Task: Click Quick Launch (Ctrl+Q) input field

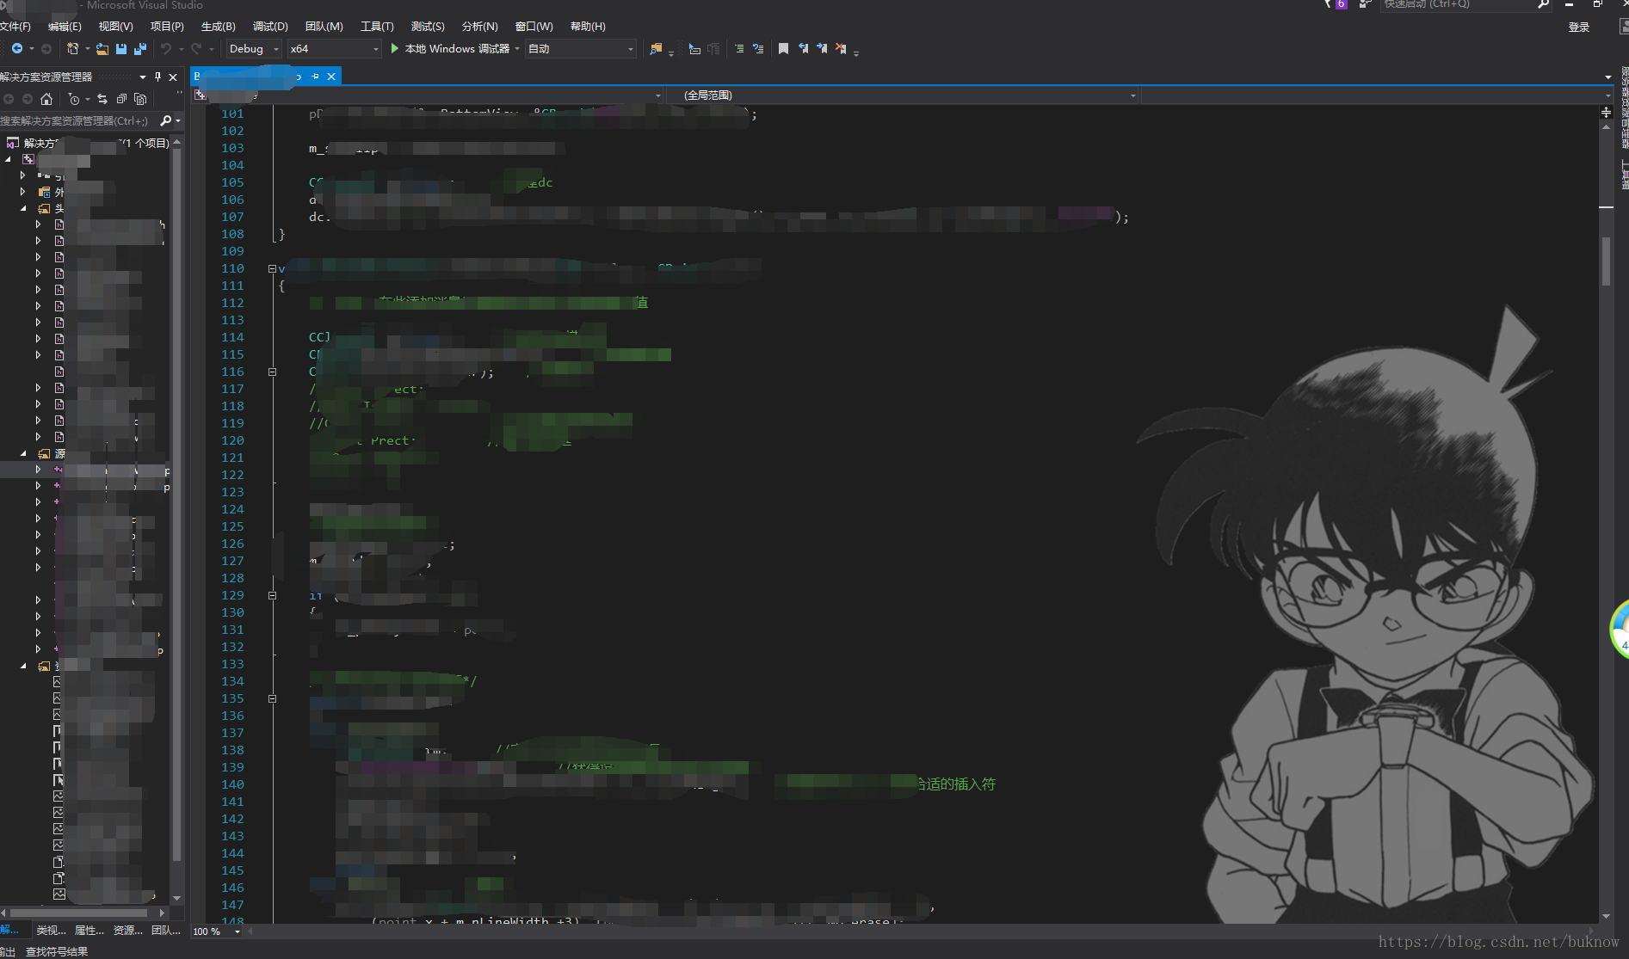Action: point(1458,4)
